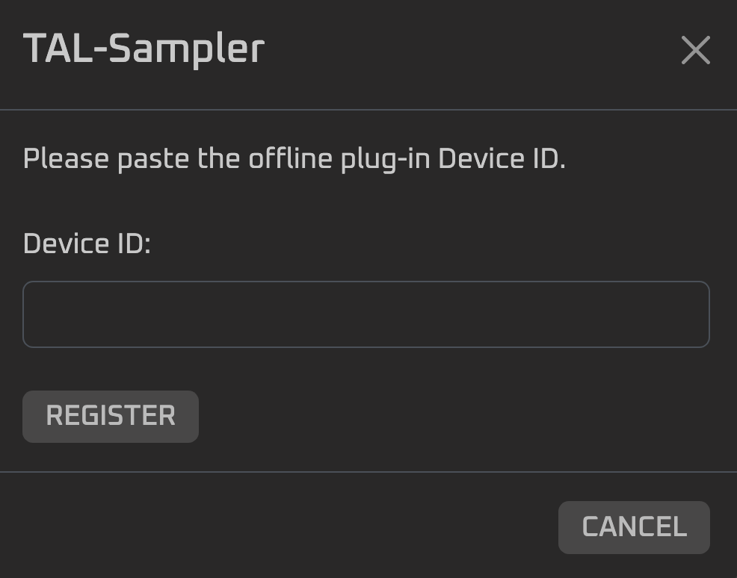Abort registration with the CANCEL button
This screenshot has width=737, height=578.
point(633,527)
